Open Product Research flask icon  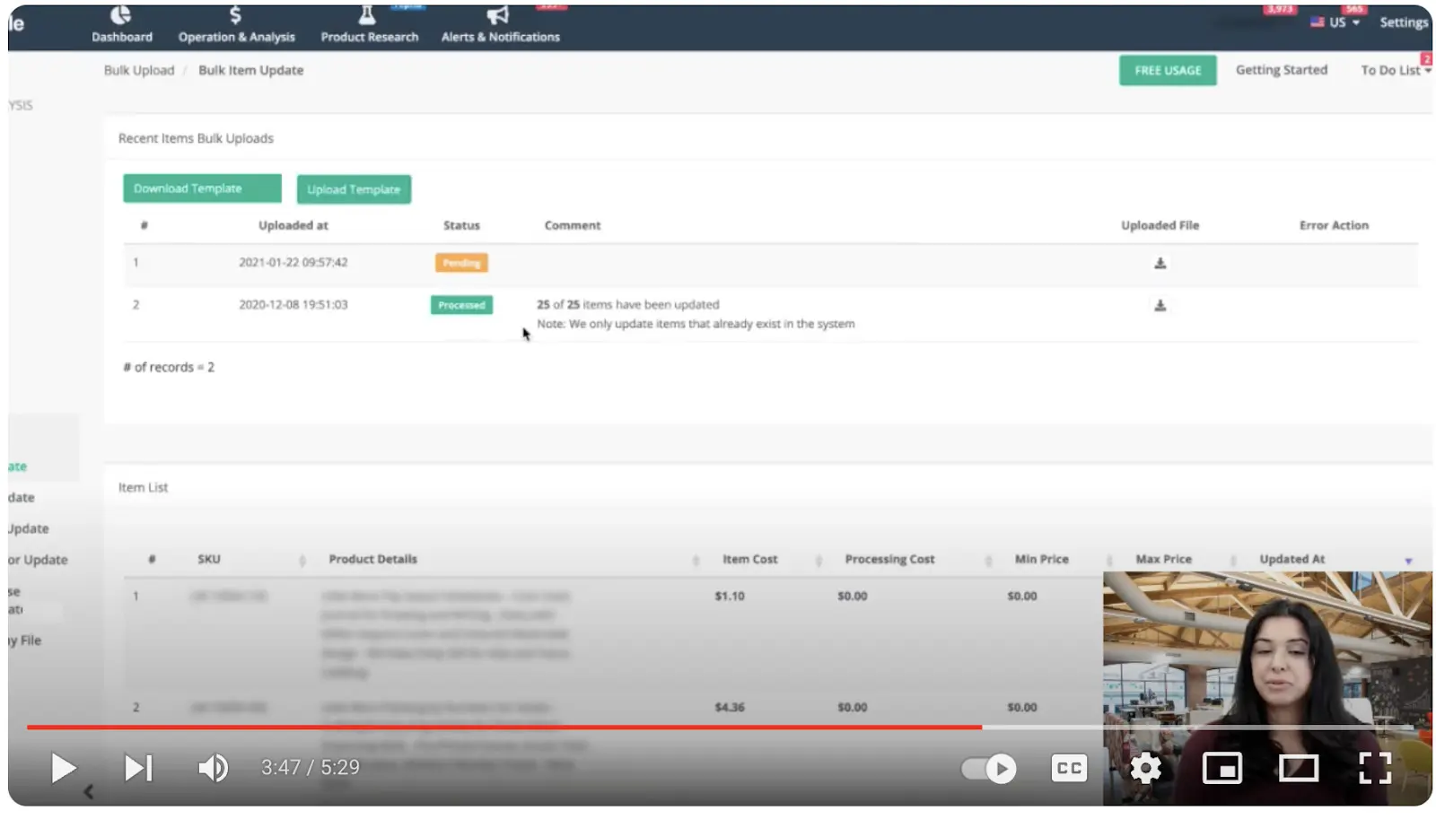(367, 15)
